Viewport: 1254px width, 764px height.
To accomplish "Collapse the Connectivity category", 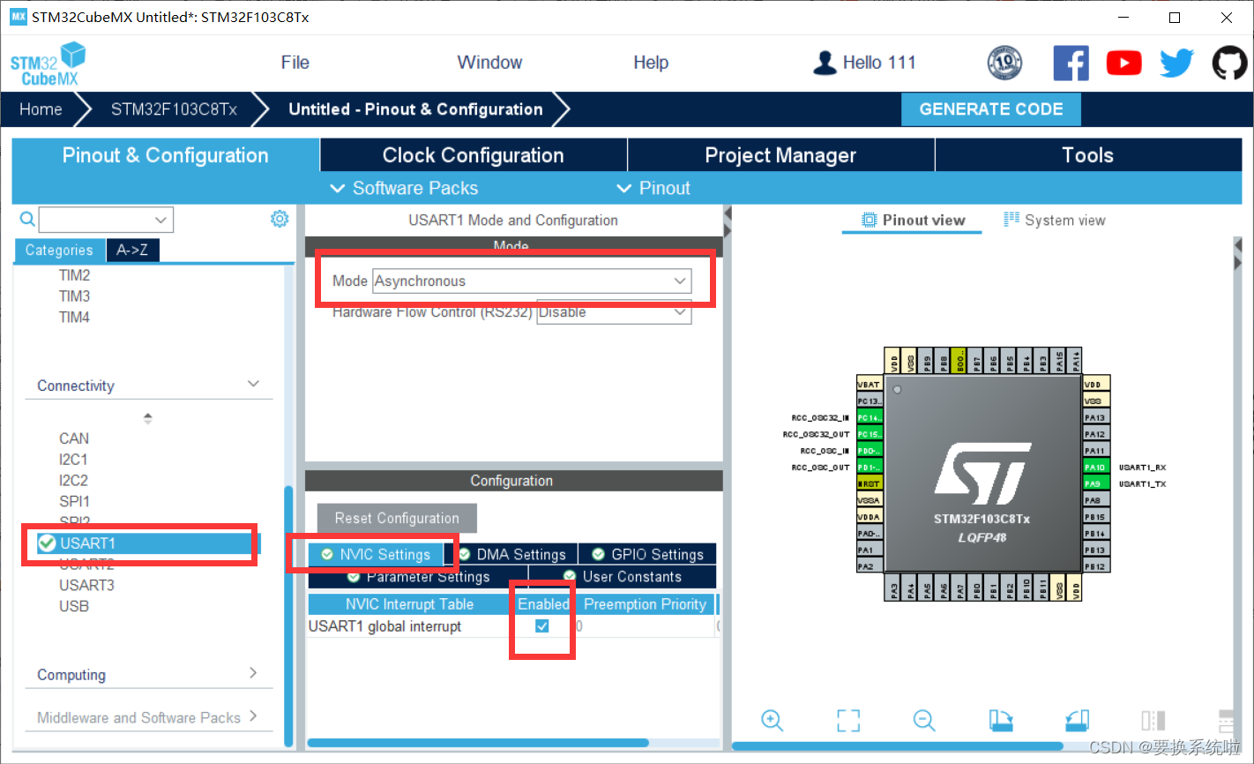I will 253,384.
